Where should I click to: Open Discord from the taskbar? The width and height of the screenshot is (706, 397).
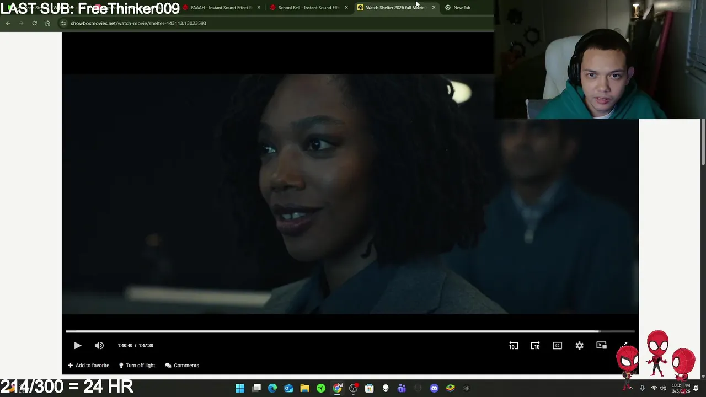(434, 388)
